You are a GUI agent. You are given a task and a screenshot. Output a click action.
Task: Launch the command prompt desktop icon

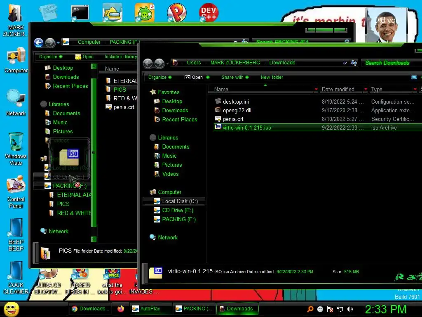80,13
